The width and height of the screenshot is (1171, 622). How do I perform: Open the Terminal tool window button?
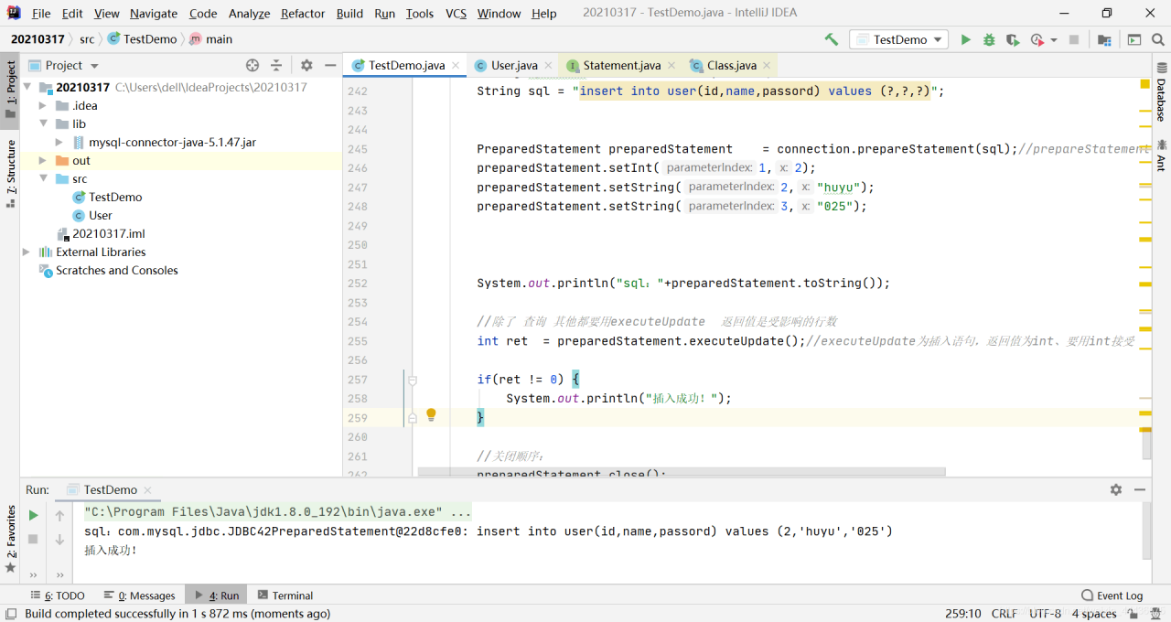[285, 595]
